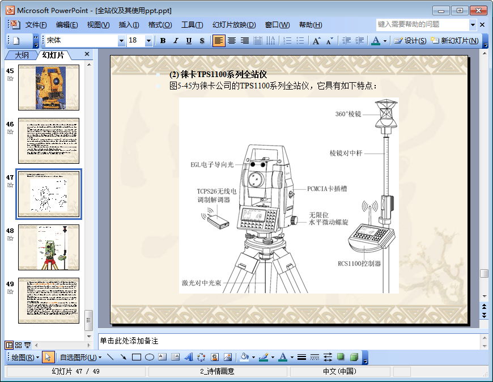493x382 pixels.
Task: Open the 编辑(E) menu
Action: tap(67, 25)
